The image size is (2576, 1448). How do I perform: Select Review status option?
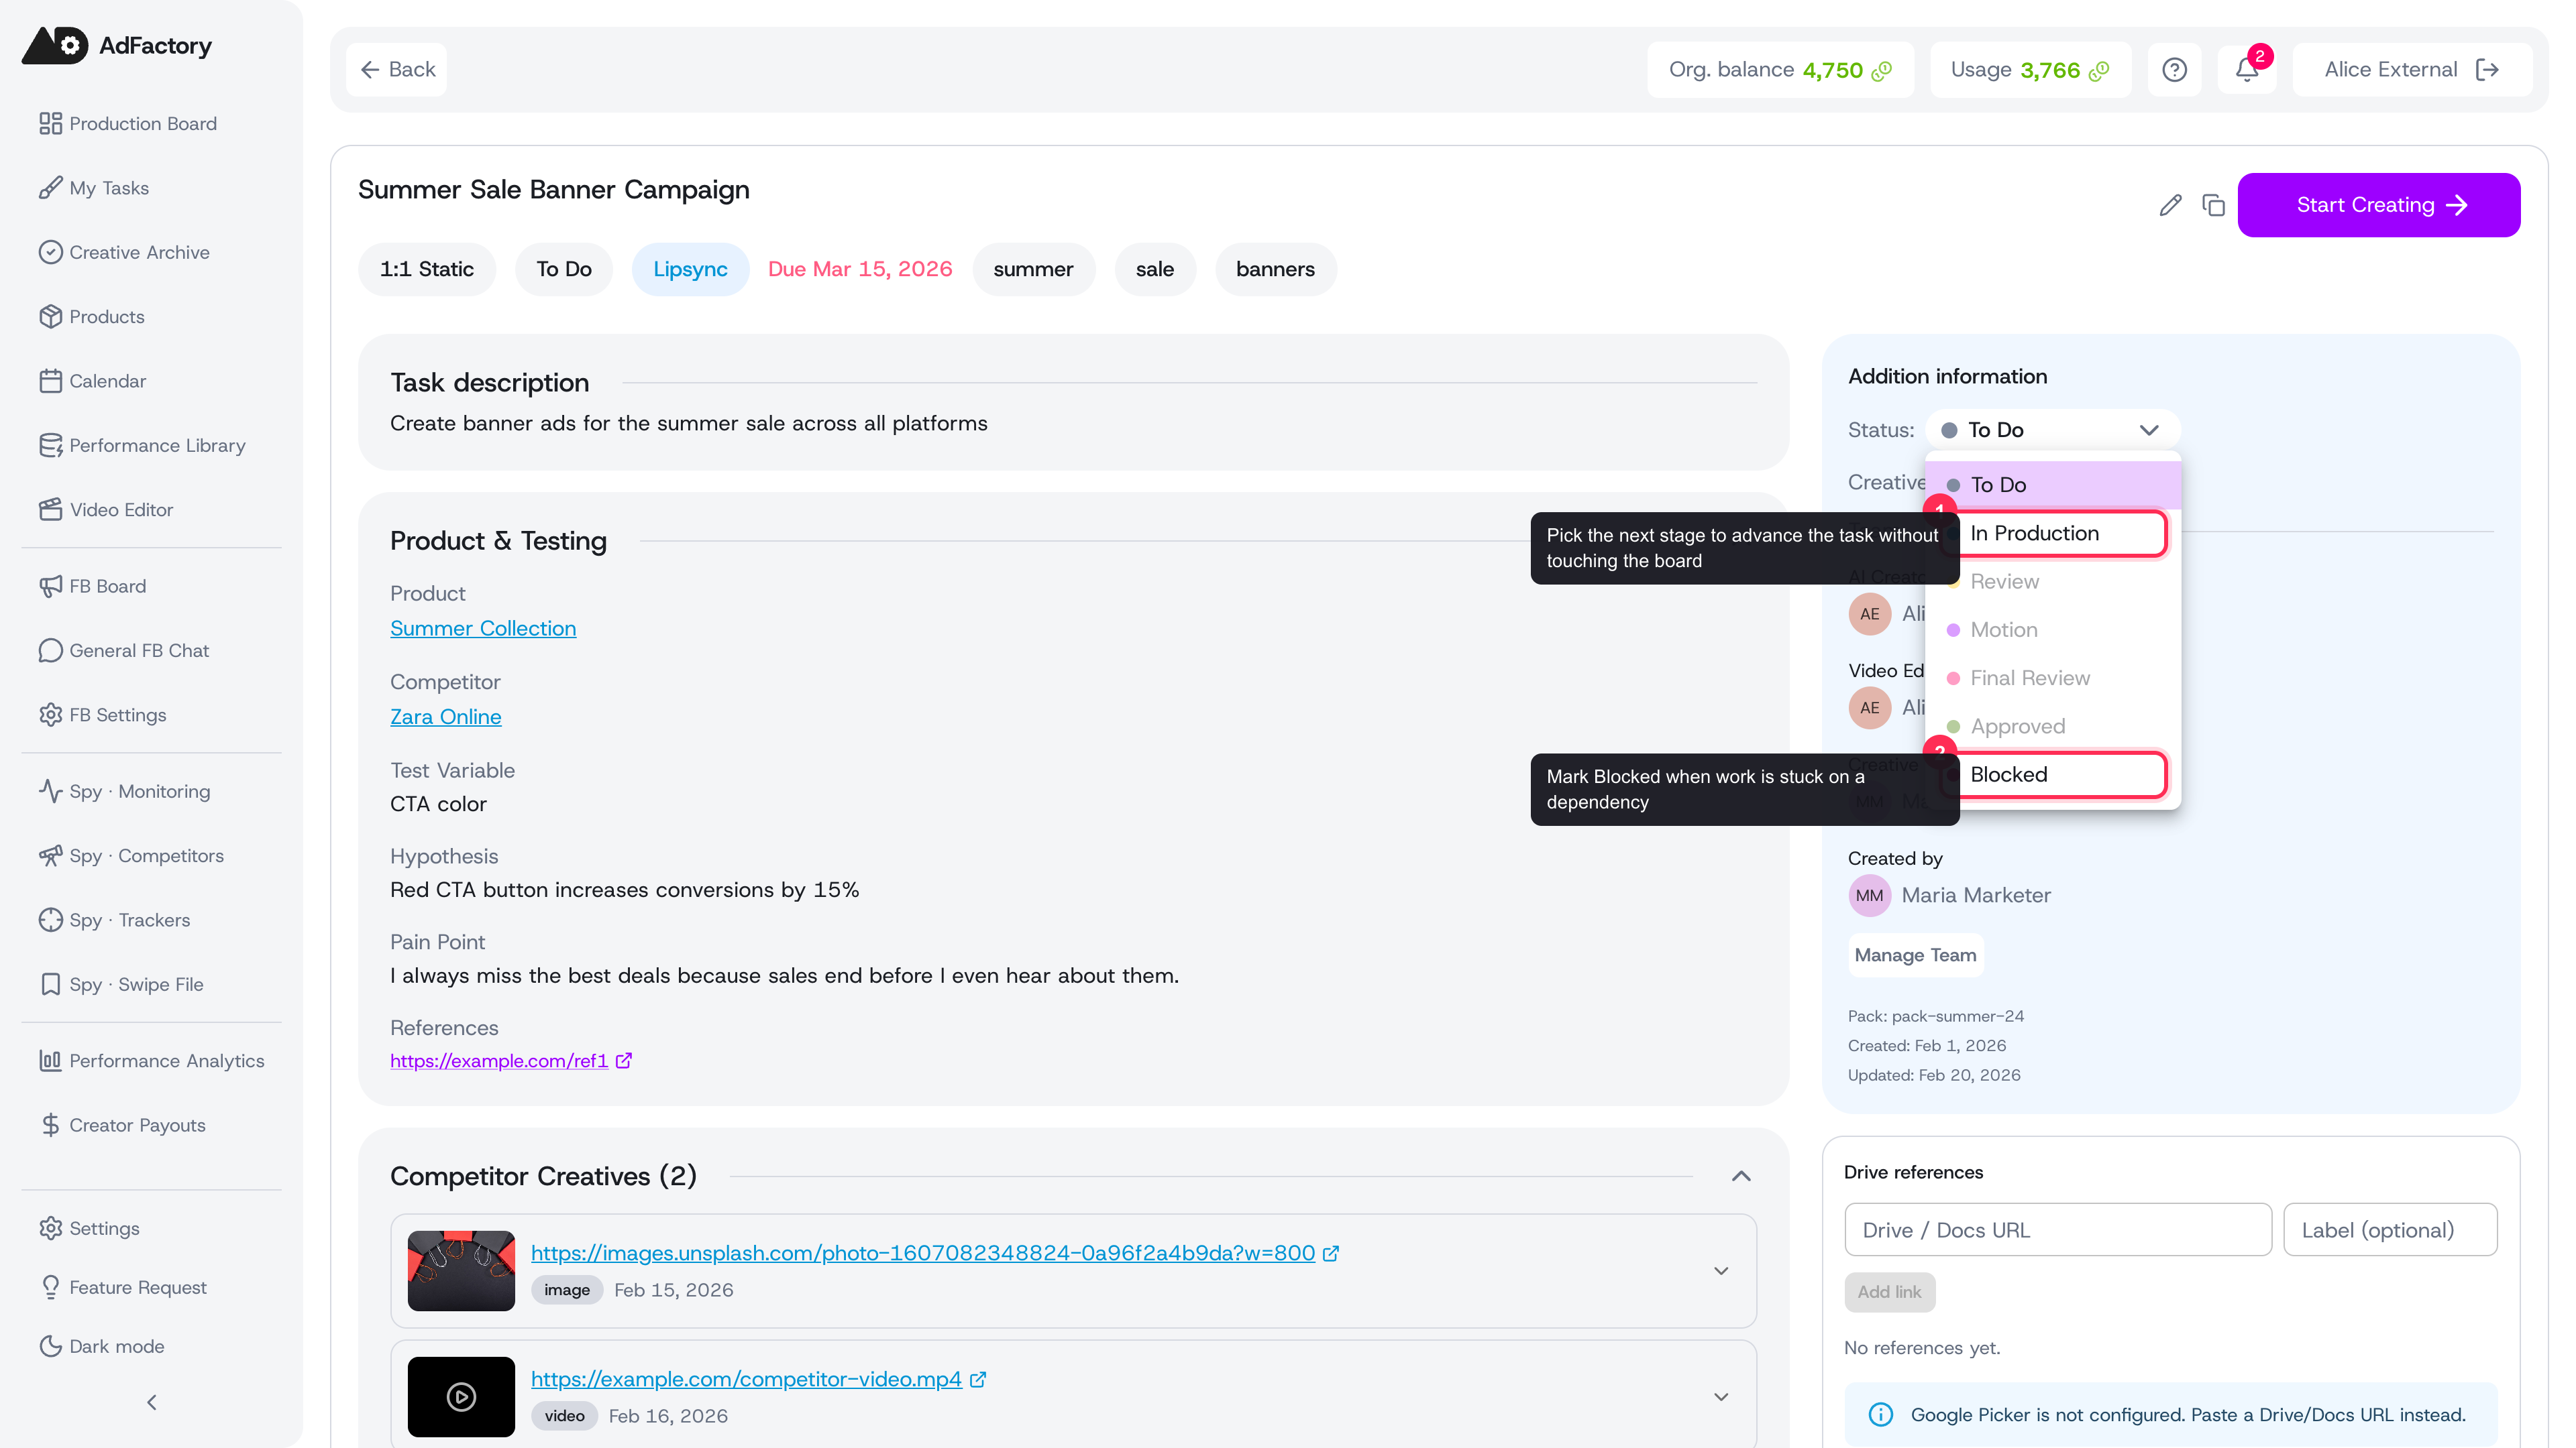click(x=2052, y=582)
